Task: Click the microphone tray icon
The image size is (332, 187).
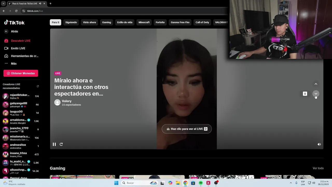Action: [x=296, y=183]
